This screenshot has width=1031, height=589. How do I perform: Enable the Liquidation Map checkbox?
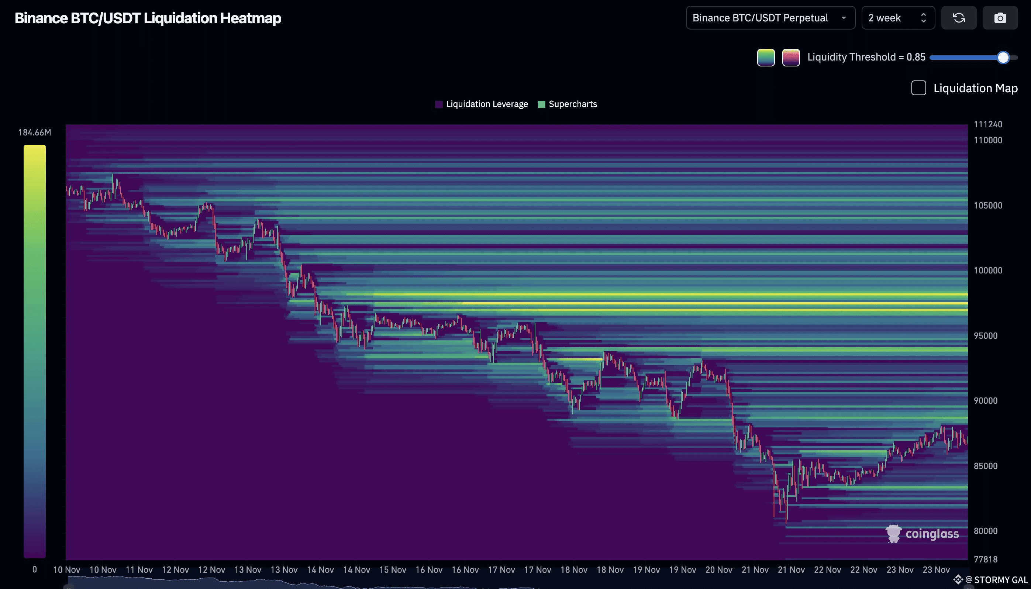point(918,88)
